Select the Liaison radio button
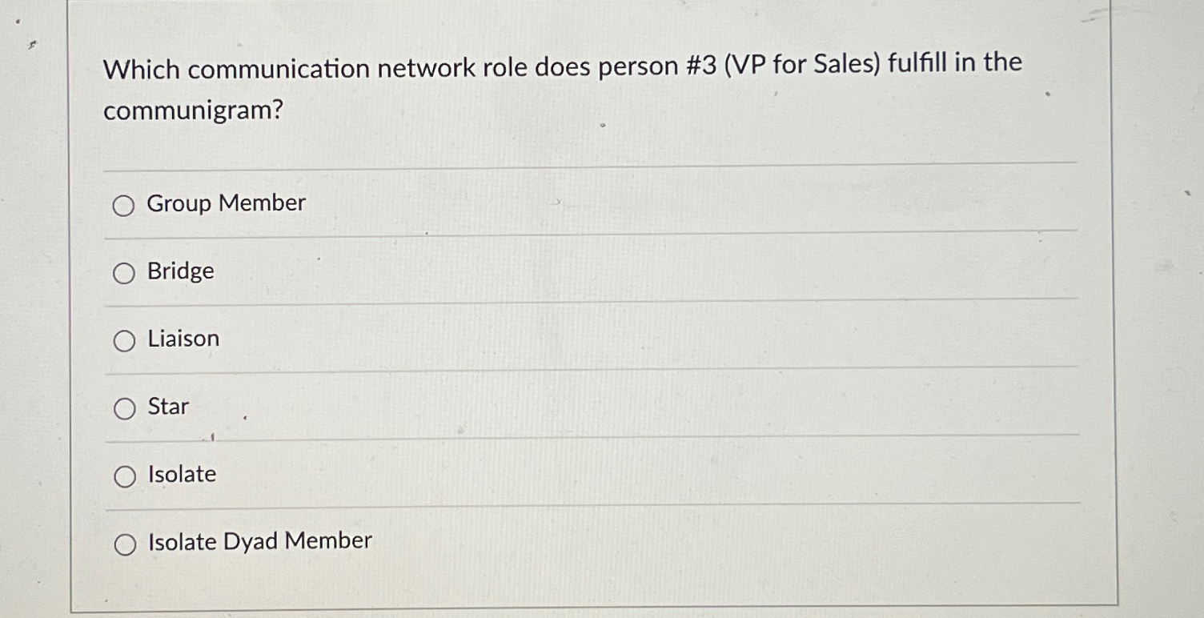This screenshot has height=618, width=1204. [x=125, y=340]
